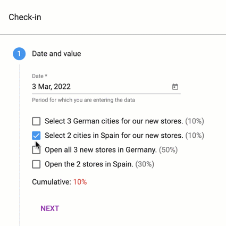226x226 pixels.
Task: Click the red cumulative 10% value
Action: coord(80,182)
